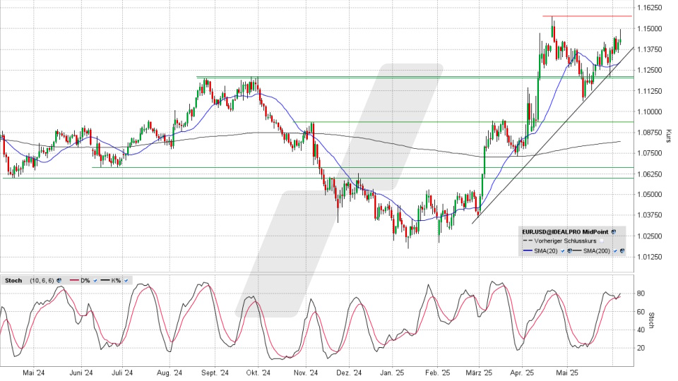Click the 1.01250 price axis label
Viewport: 678px width, 381px height.
point(650,257)
